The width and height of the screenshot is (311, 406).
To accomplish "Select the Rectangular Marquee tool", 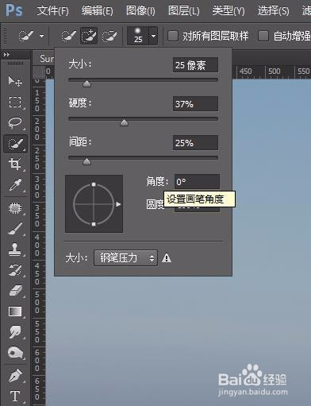I will 15,102.
